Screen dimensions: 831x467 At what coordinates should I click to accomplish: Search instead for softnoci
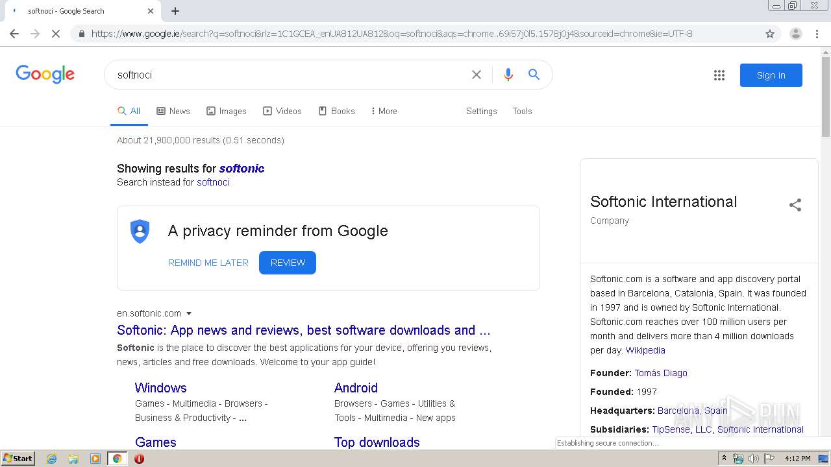click(x=213, y=182)
